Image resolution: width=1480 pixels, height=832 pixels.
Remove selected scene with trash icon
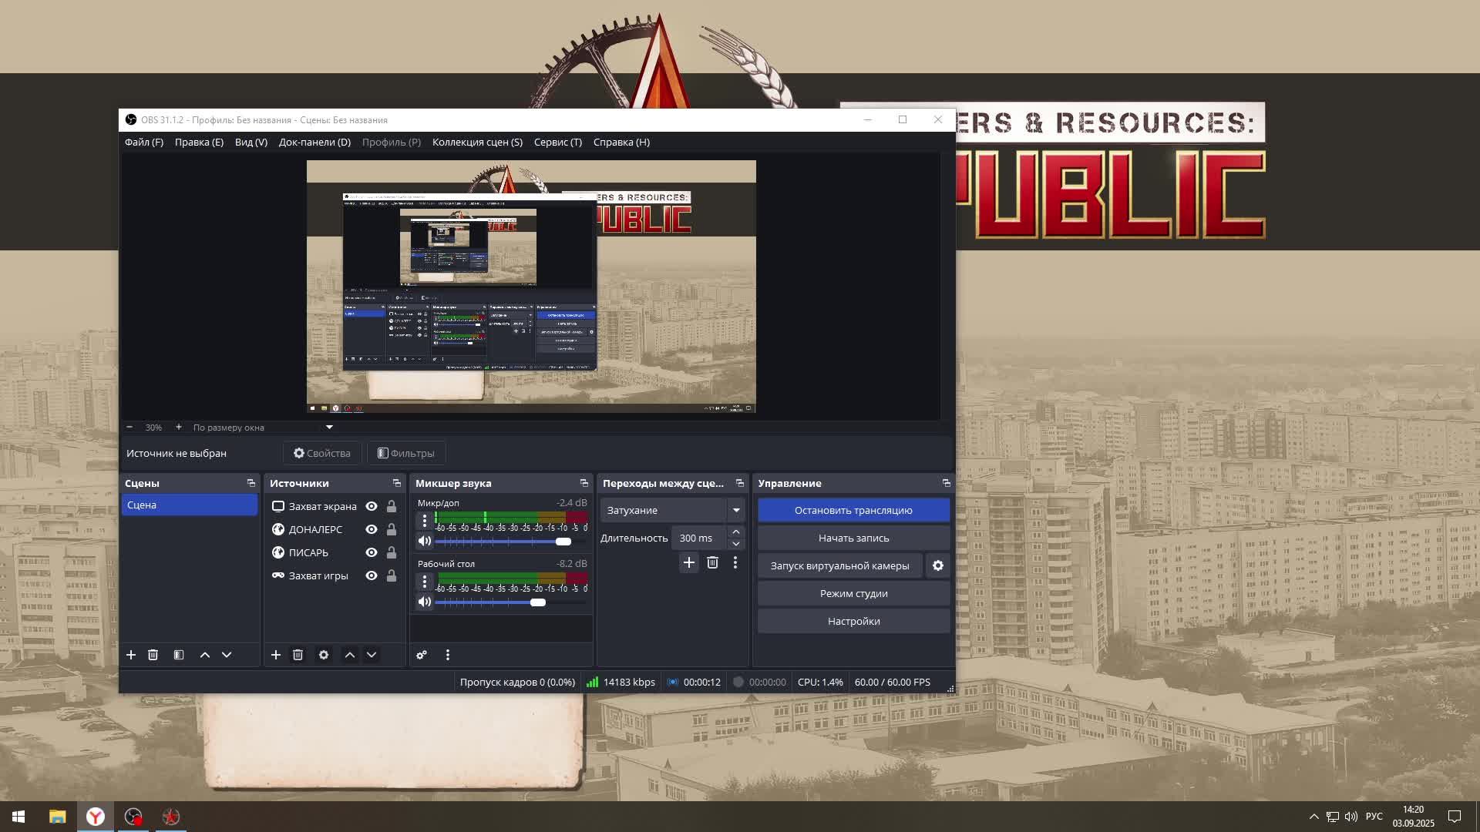153,655
